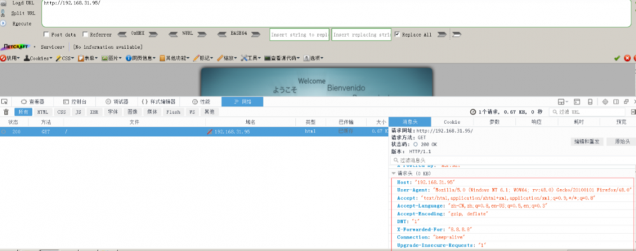
Task: Open the 表单 (Forms) dropdown menu
Action: tap(88, 58)
